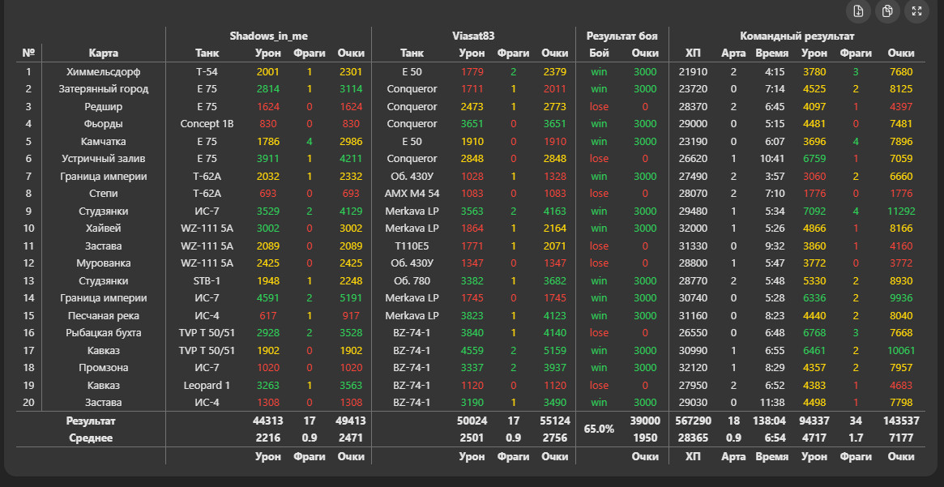Click the Viasat83 total score 55124

(554, 421)
